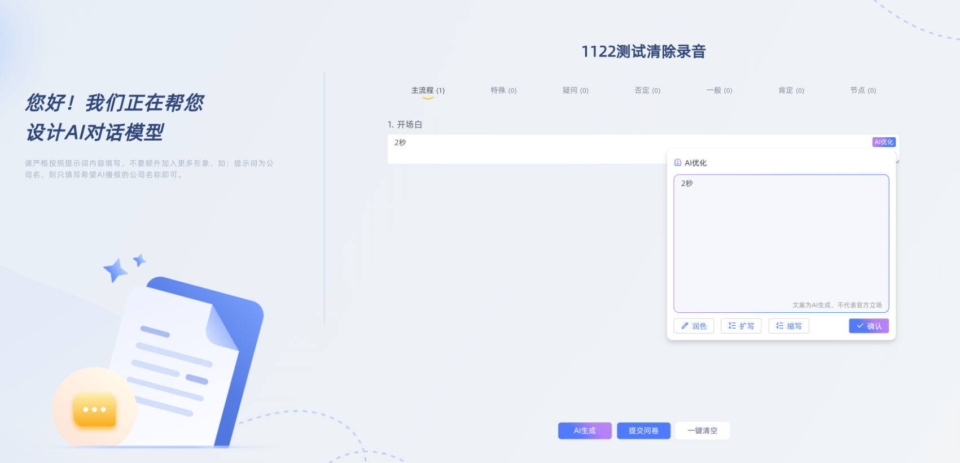Screen dimensions: 960x463
Task: Focus the 开场白 text input field
Action: click(525, 149)
